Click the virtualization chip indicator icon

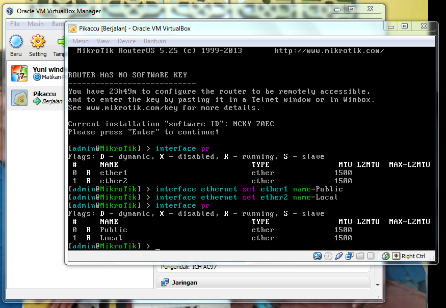point(371,256)
